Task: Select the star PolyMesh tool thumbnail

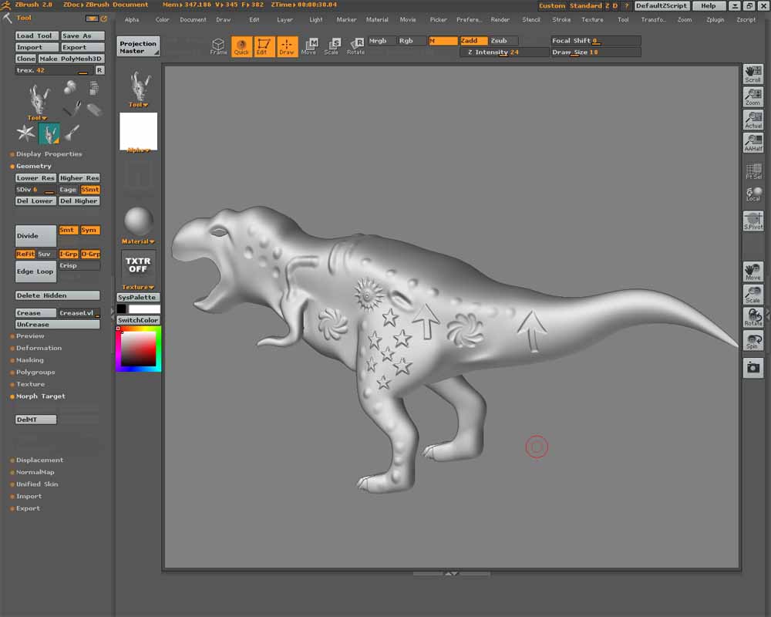Action: pyautogui.click(x=25, y=133)
